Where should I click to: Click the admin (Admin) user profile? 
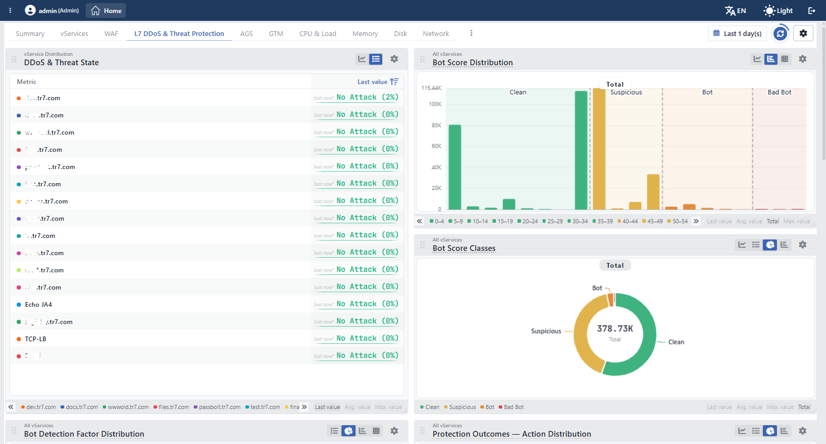pos(52,10)
